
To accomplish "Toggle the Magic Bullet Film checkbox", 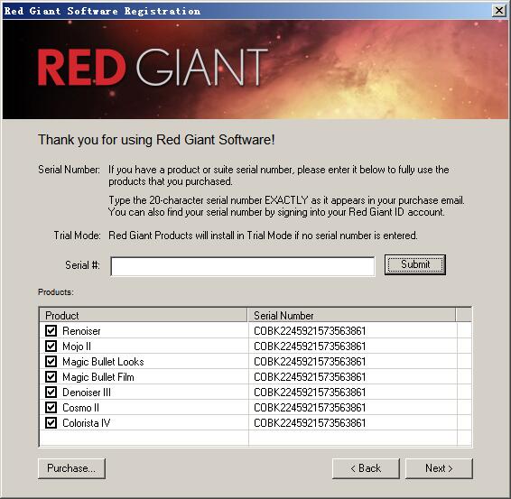I will click(x=51, y=376).
